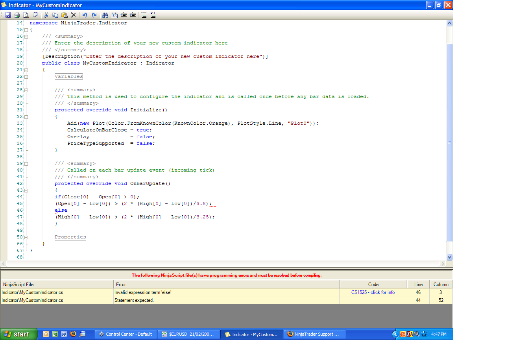Click 'Initialize()' in the method declaration
This screenshot has height=340, width=528.
pyautogui.click(x=149, y=110)
